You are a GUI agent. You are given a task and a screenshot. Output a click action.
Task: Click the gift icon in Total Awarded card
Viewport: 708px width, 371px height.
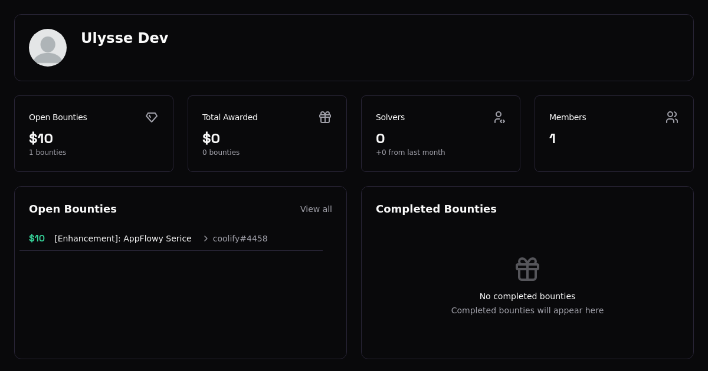click(x=325, y=117)
